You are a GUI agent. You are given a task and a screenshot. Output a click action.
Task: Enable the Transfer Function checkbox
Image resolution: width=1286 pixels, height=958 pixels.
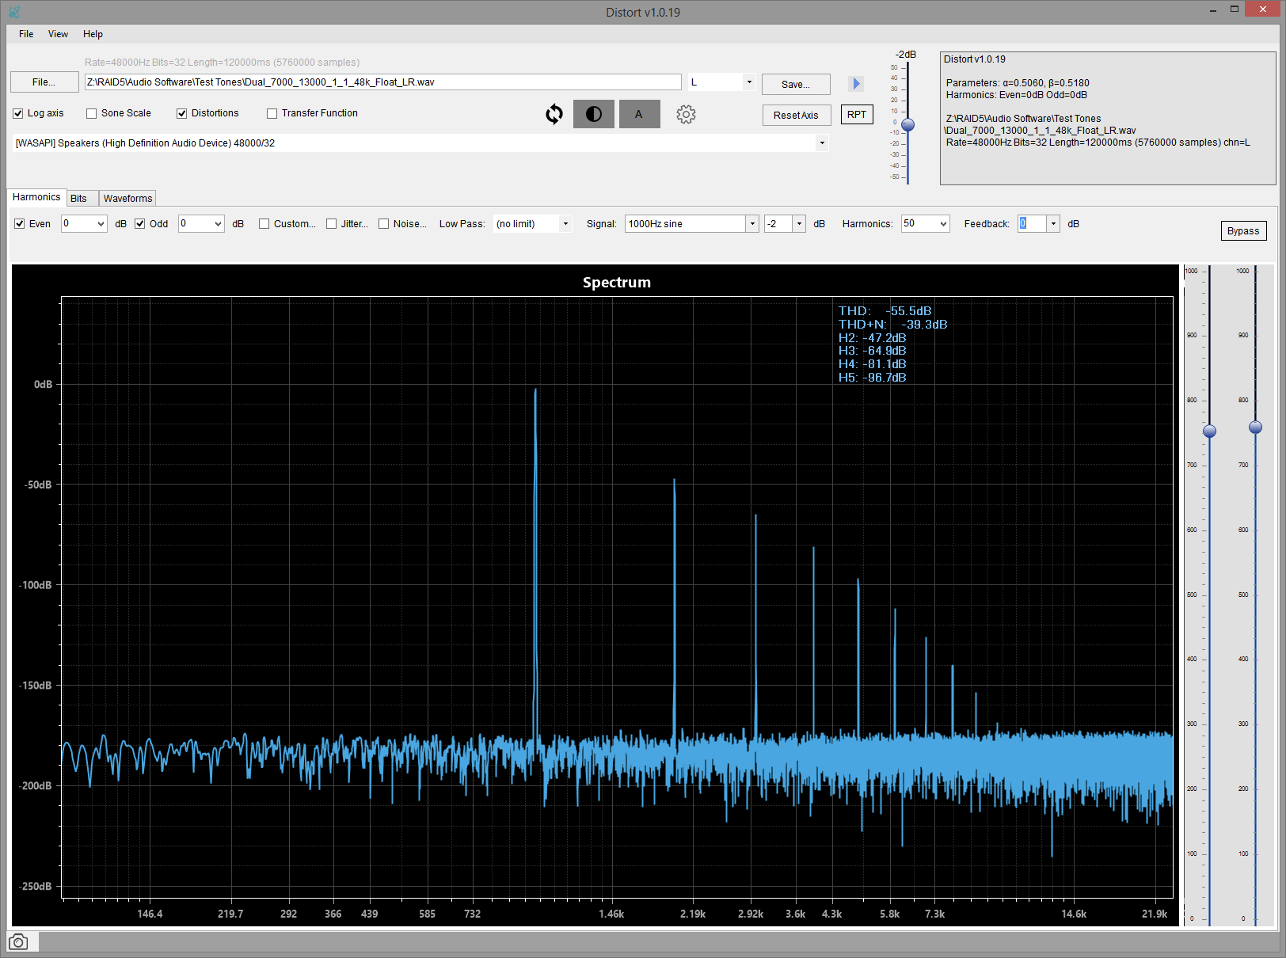click(x=272, y=113)
